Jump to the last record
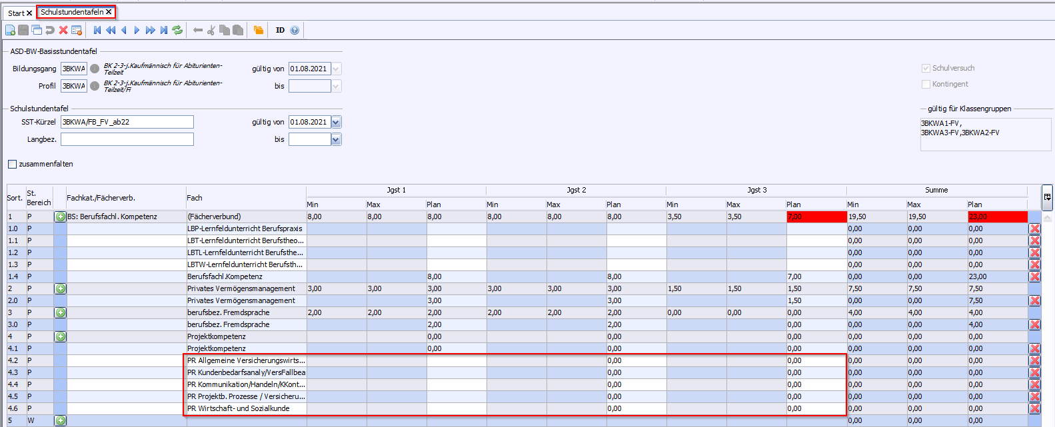 coord(164,30)
